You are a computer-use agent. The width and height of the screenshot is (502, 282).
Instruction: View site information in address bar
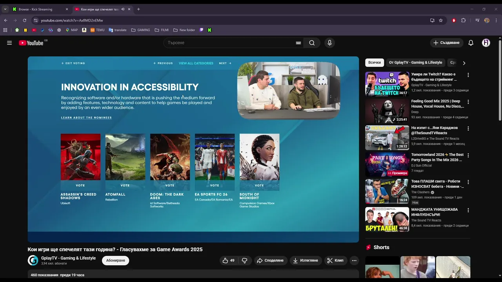[36, 20]
